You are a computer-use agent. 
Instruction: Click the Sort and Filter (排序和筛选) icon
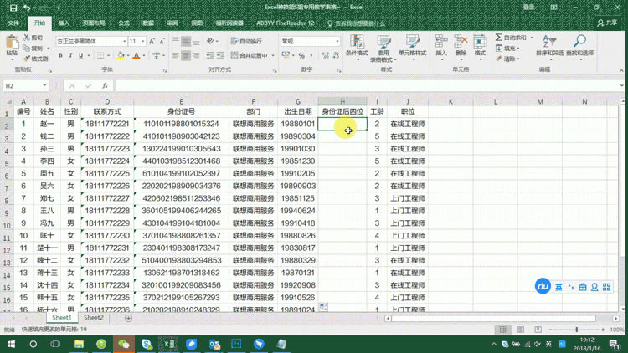550,45
